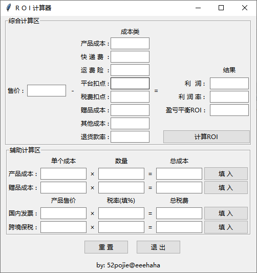The height and width of the screenshot is (273, 257).
Task: Click the 数量 column header
Action: pos(121,161)
